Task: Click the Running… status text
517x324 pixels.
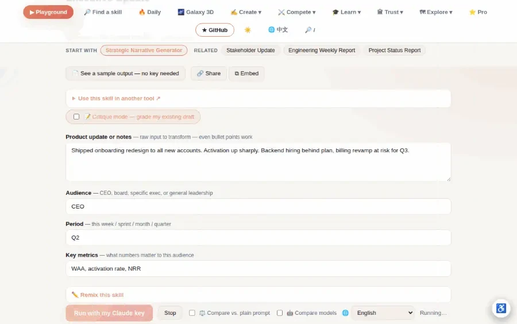Action: 433,313
